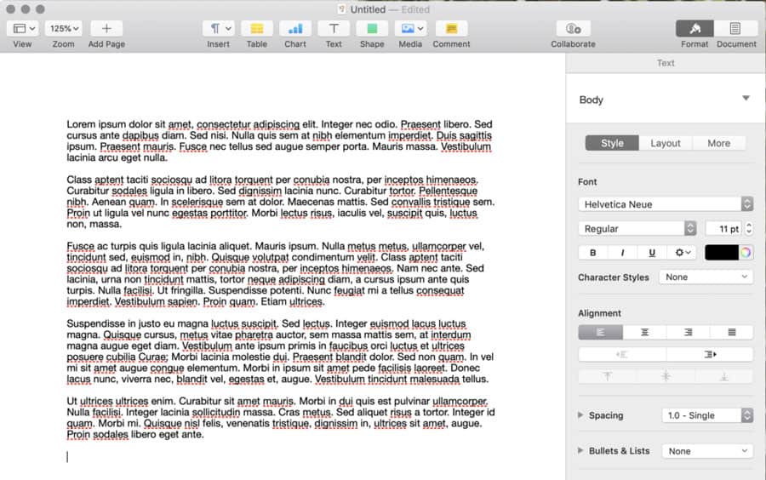Expand the Bullets & Lists section
The width and height of the screenshot is (766, 480).
coord(580,450)
